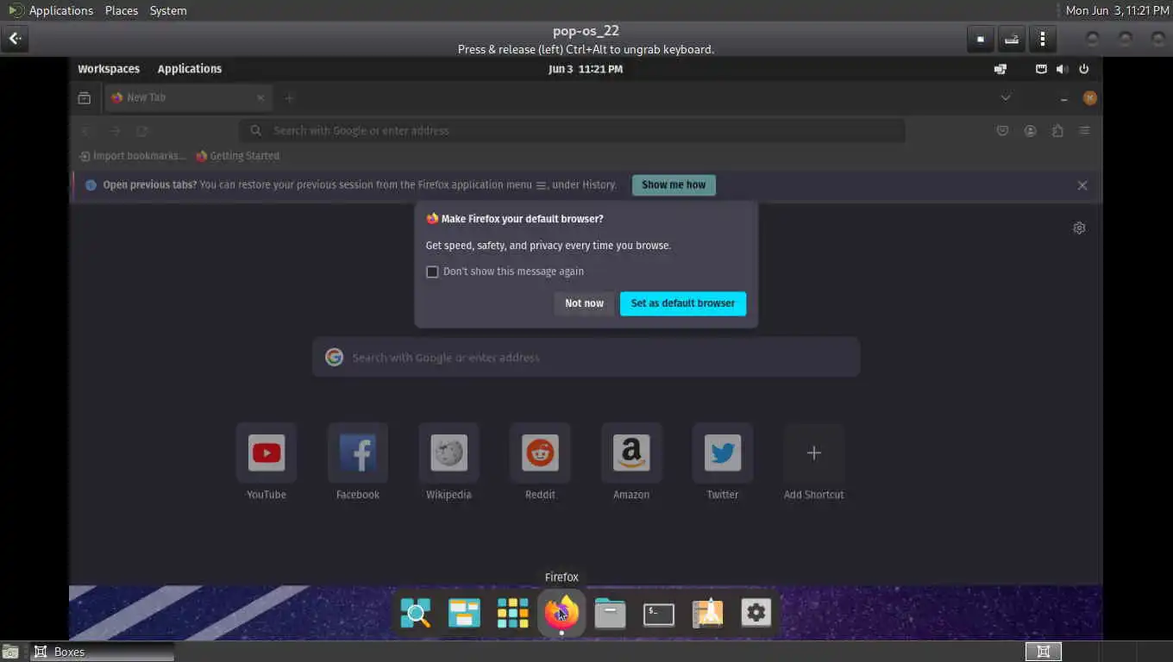Expand the list all tabs chevron

pos(1006,98)
